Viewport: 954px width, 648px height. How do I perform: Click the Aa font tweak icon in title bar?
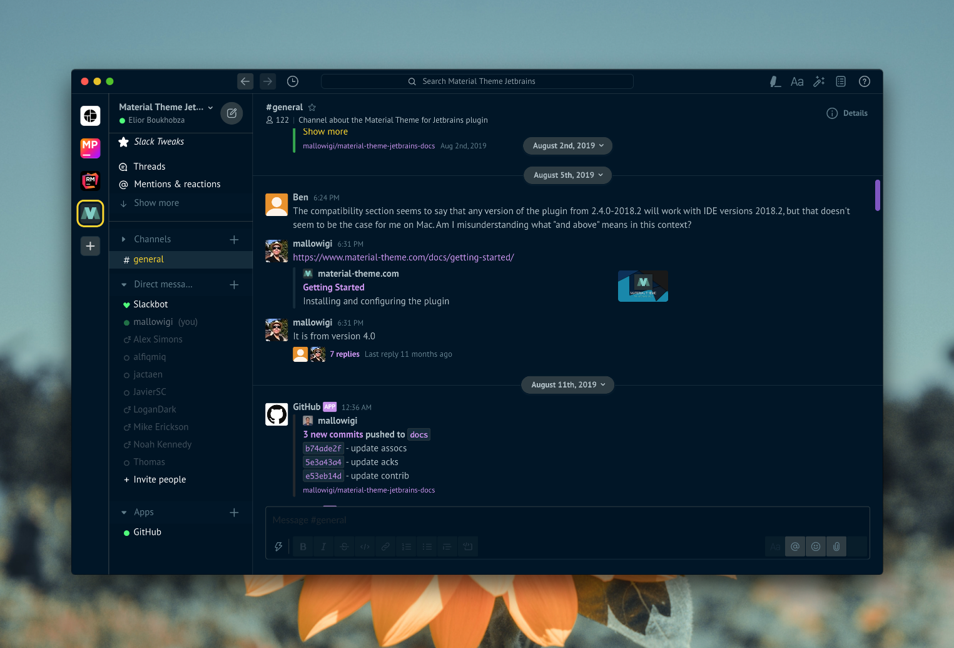pyautogui.click(x=797, y=81)
